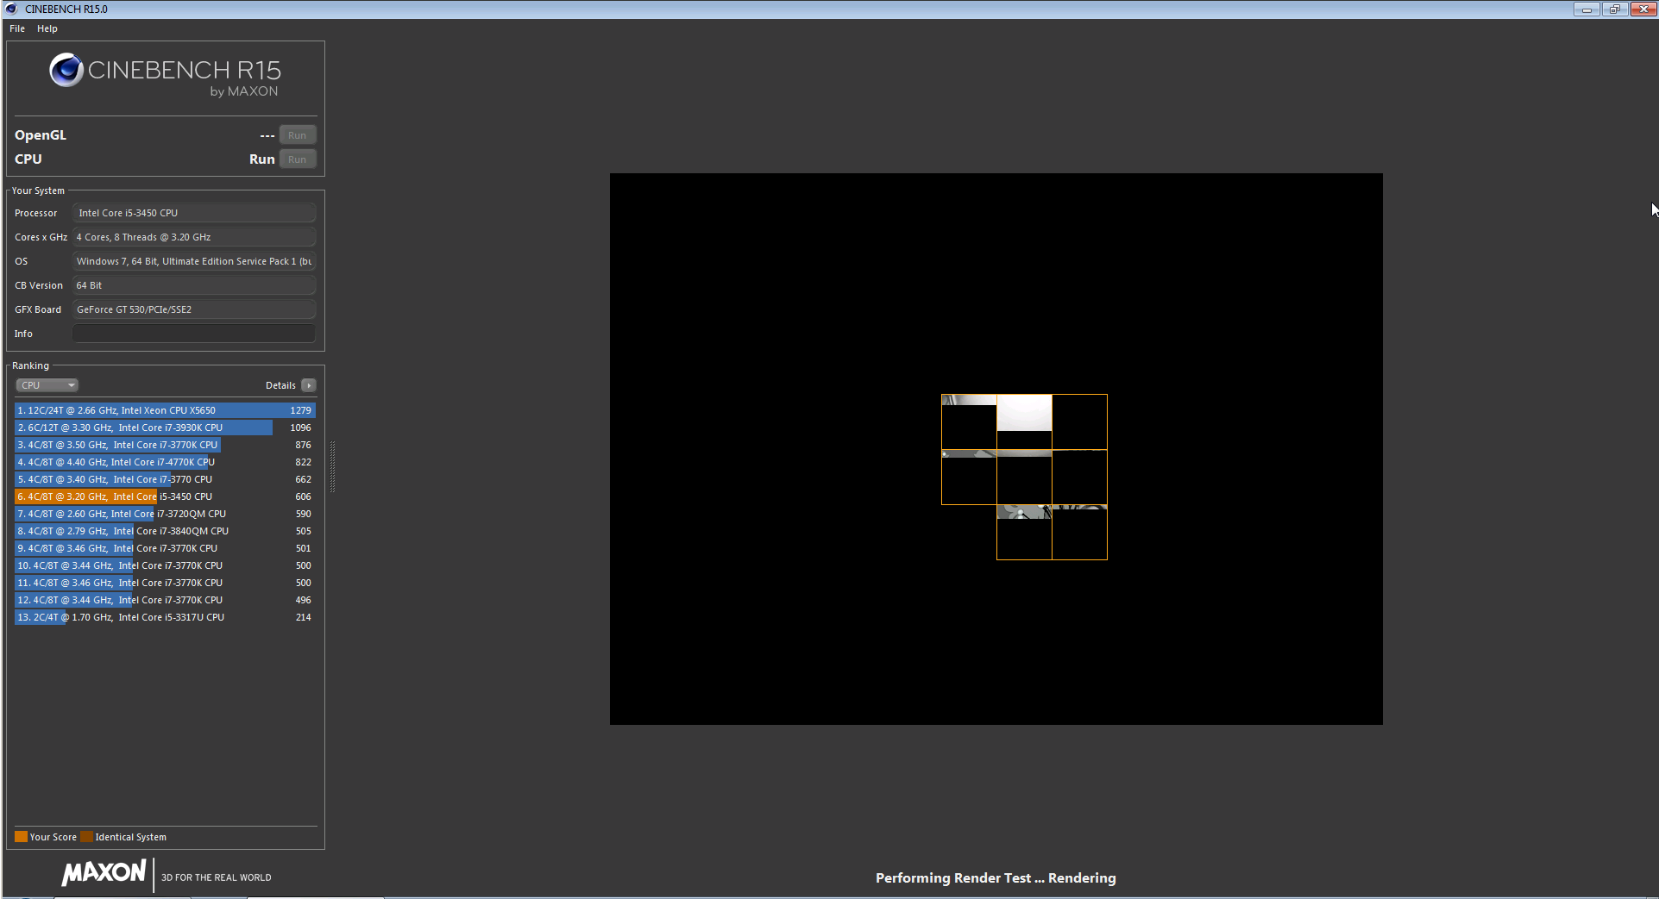Image resolution: width=1659 pixels, height=899 pixels.
Task: Select ranking row 11 at 3.46 GHz score 500
Action: click(165, 583)
